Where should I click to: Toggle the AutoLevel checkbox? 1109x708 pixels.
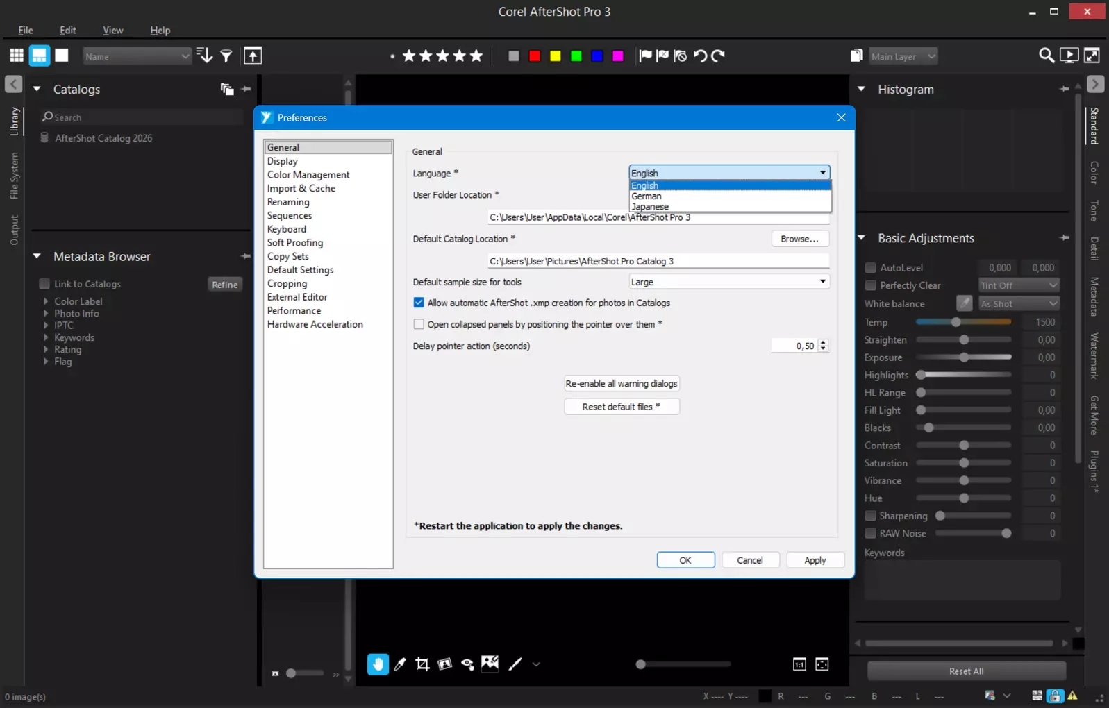pyautogui.click(x=870, y=267)
